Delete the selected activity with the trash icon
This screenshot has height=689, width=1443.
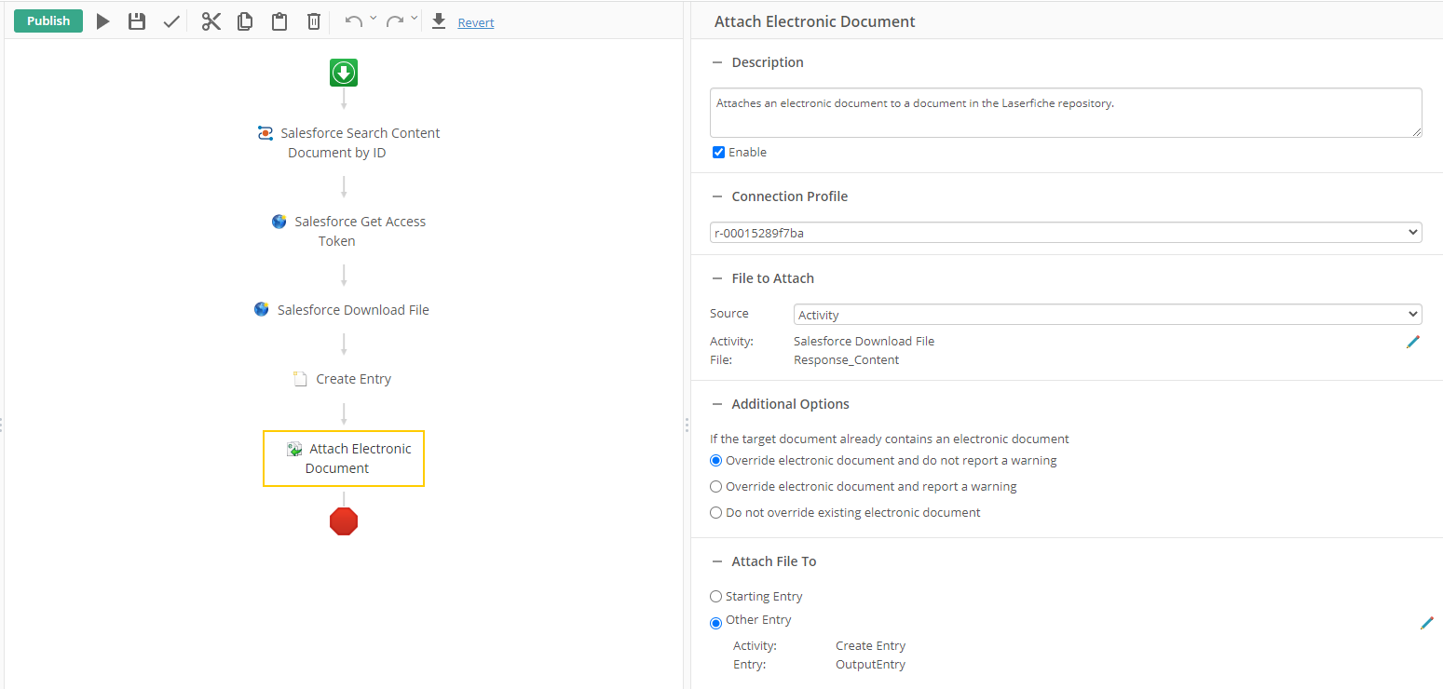pos(314,21)
